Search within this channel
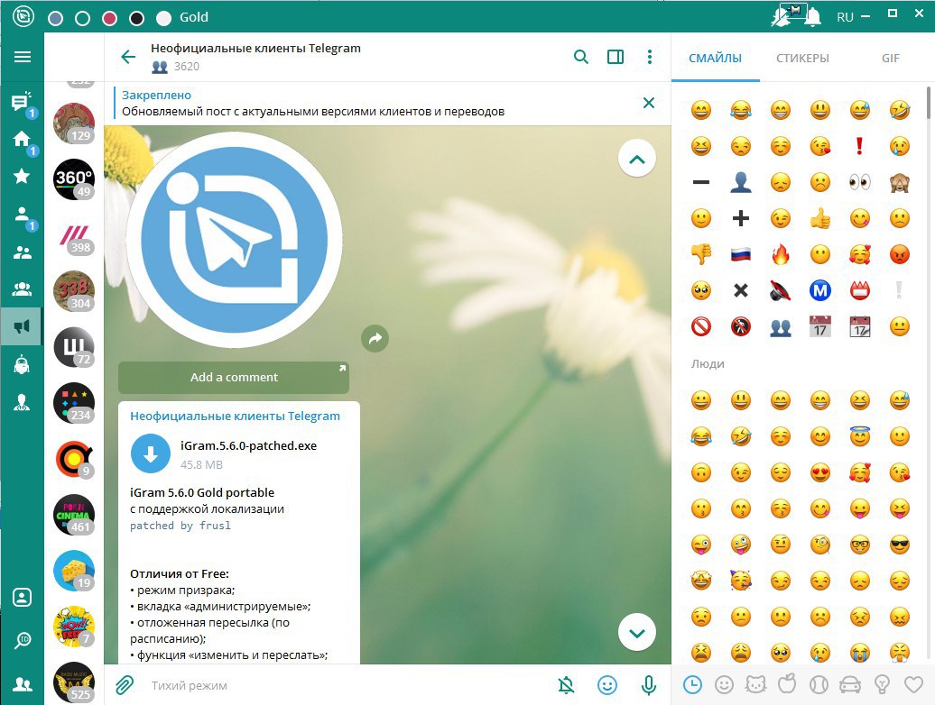Viewport: 935px width, 705px height. pos(581,57)
